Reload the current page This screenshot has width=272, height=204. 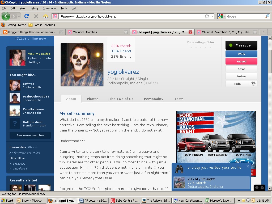click(x=27, y=16)
